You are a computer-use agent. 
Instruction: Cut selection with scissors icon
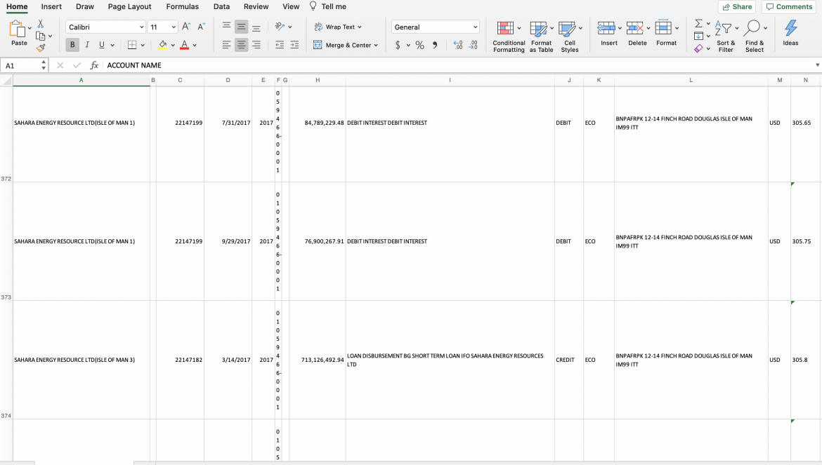(40, 24)
